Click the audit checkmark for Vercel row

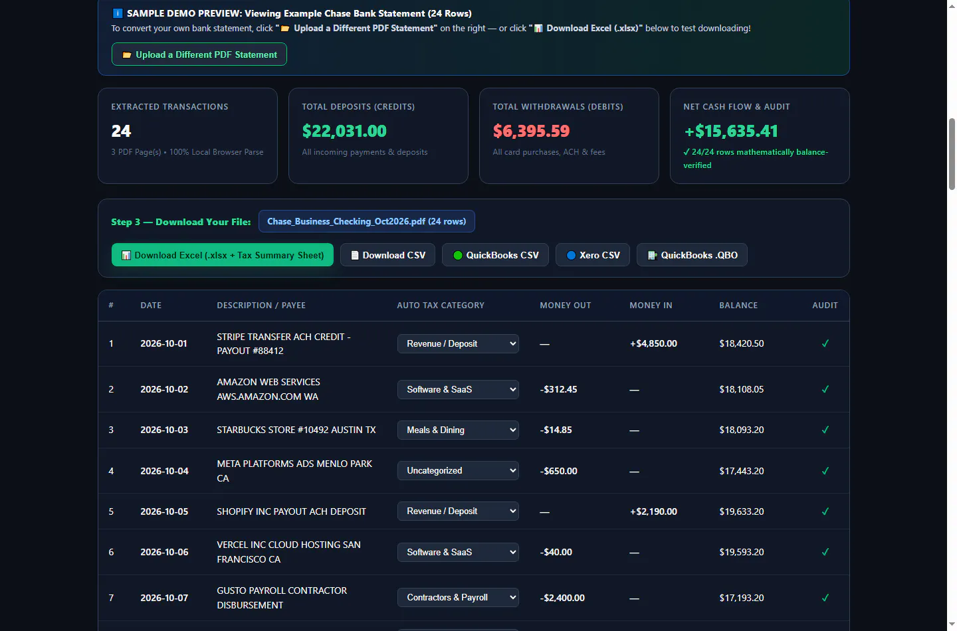pos(825,552)
